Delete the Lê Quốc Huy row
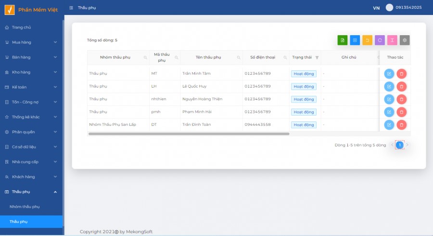 point(402,87)
